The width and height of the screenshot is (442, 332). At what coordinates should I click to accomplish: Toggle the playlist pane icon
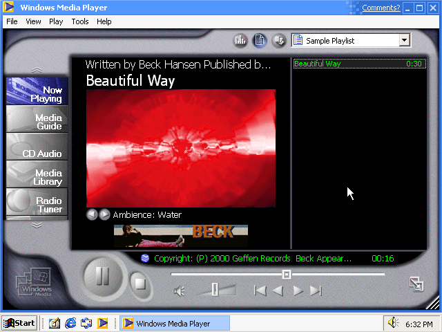pos(260,40)
